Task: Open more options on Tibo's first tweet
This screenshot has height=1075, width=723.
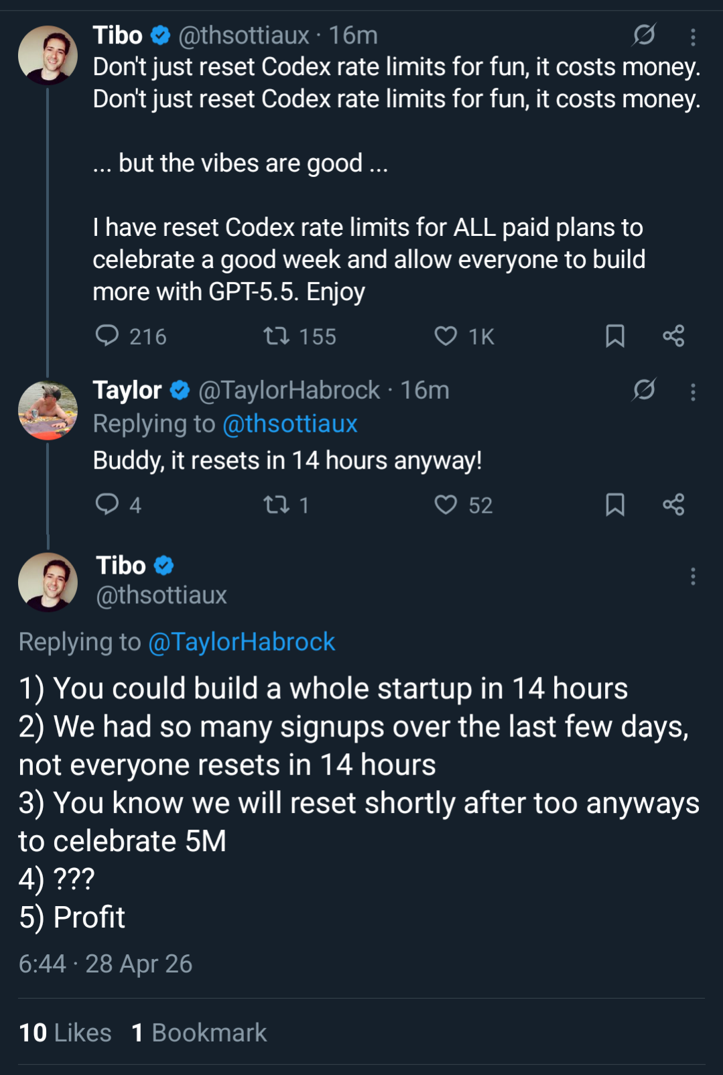Action: coord(693,36)
